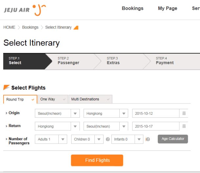200x173 pixels.
Task: Open the departure date calendar icon
Action: pos(184,113)
